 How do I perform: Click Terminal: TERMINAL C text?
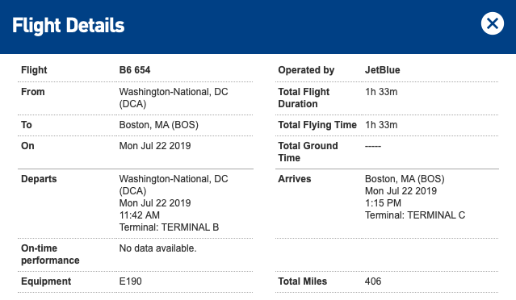point(415,215)
